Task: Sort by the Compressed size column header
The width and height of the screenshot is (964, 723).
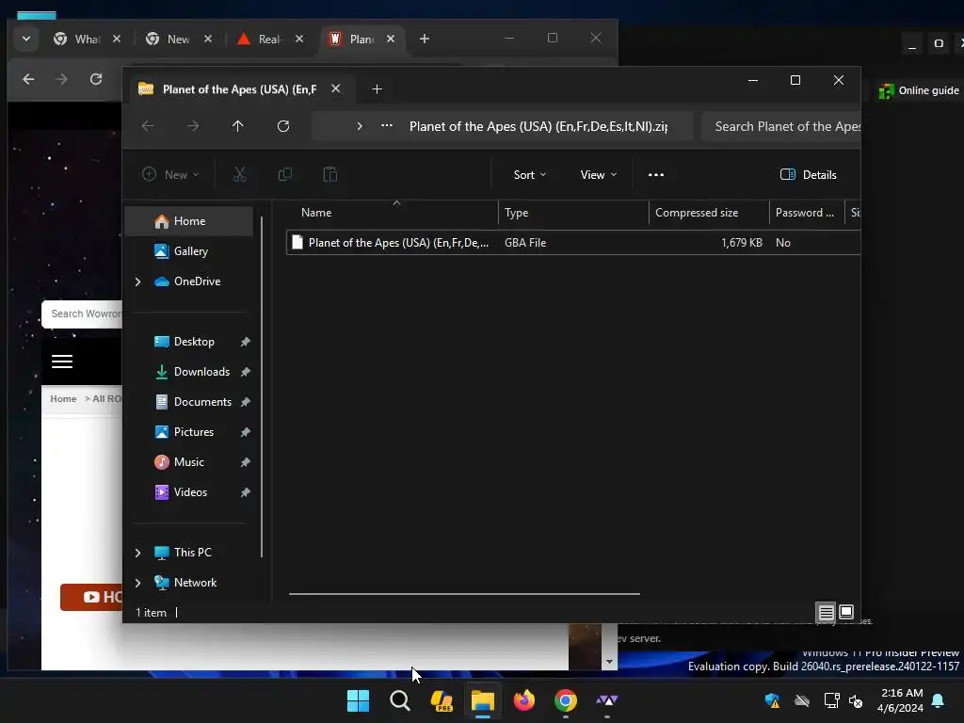Action: click(x=709, y=213)
